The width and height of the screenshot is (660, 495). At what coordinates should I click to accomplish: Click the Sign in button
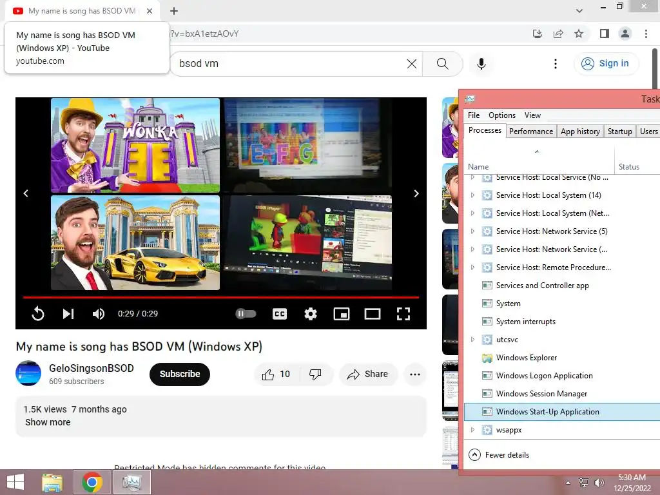coord(605,64)
